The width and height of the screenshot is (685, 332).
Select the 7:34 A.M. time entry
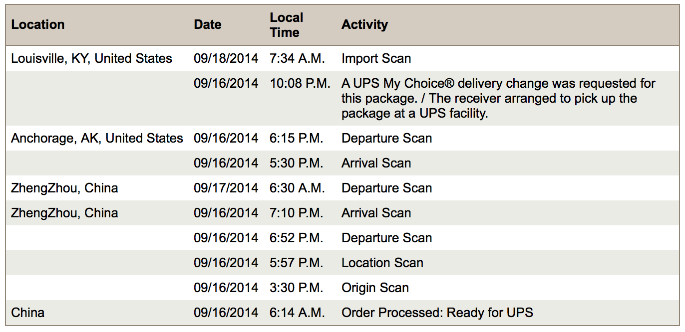[297, 58]
